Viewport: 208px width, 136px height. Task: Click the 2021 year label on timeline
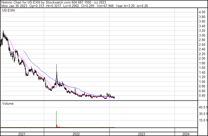tap(22, 134)
